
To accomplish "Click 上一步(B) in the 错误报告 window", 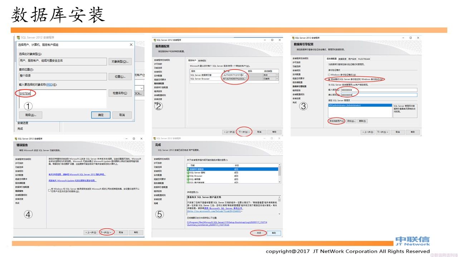I will [x=91, y=232].
